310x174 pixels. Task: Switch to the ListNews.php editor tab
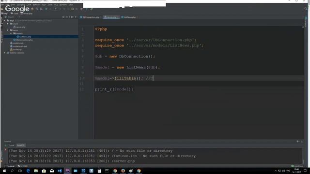[x=129, y=17]
